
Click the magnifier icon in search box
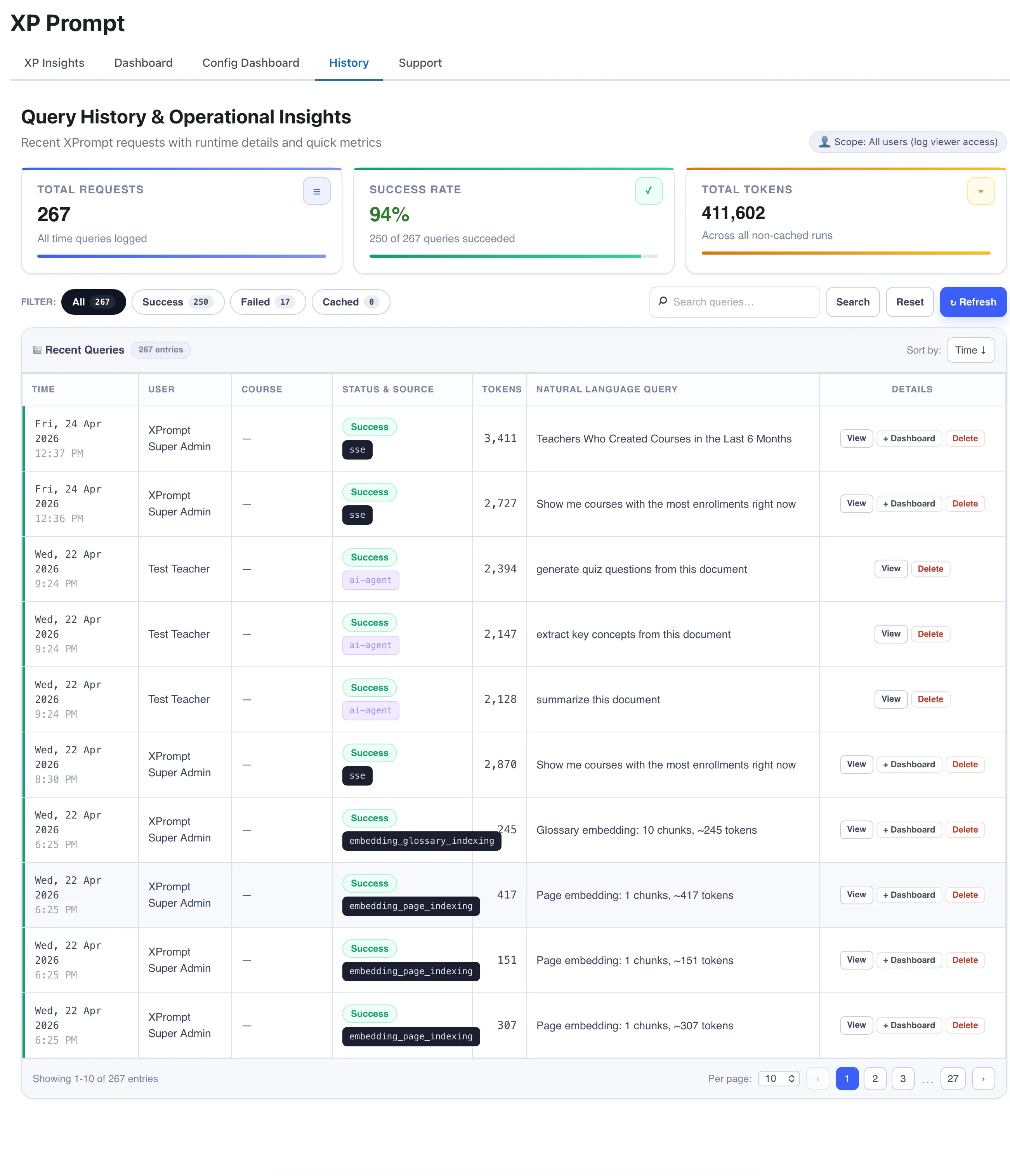point(663,302)
